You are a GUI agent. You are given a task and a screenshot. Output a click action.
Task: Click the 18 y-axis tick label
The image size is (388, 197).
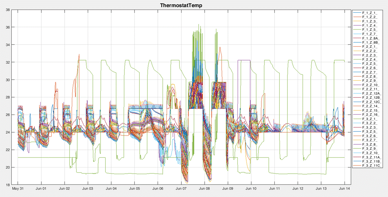pyautogui.click(x=7, y=185)
